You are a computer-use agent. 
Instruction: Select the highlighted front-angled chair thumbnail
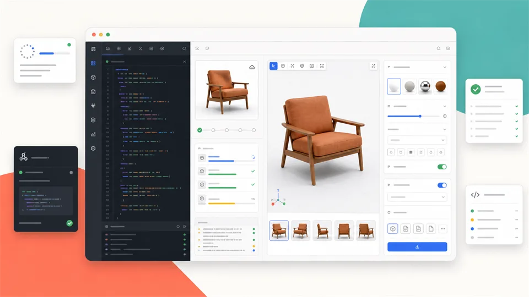coord(279,230)
